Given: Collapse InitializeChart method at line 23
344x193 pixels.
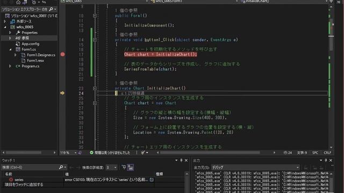Looking at the screenshot, I should click(x=95, y=88).
